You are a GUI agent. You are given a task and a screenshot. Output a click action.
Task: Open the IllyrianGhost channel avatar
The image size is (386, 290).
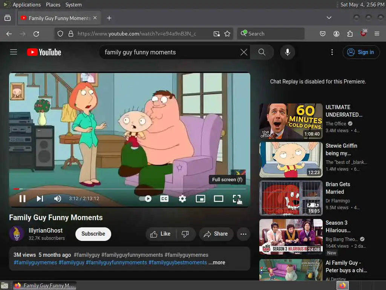coord(17,233)
